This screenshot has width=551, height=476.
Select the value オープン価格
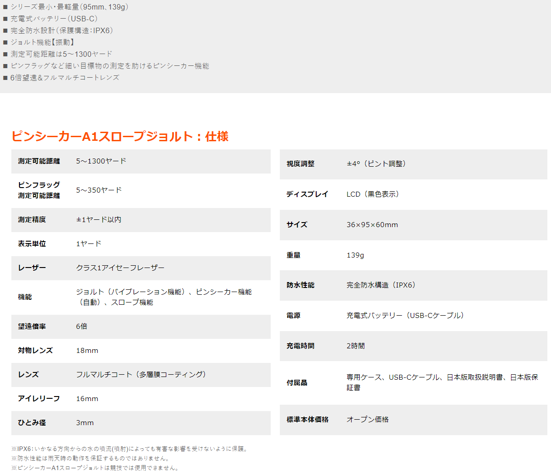point(367,420)
